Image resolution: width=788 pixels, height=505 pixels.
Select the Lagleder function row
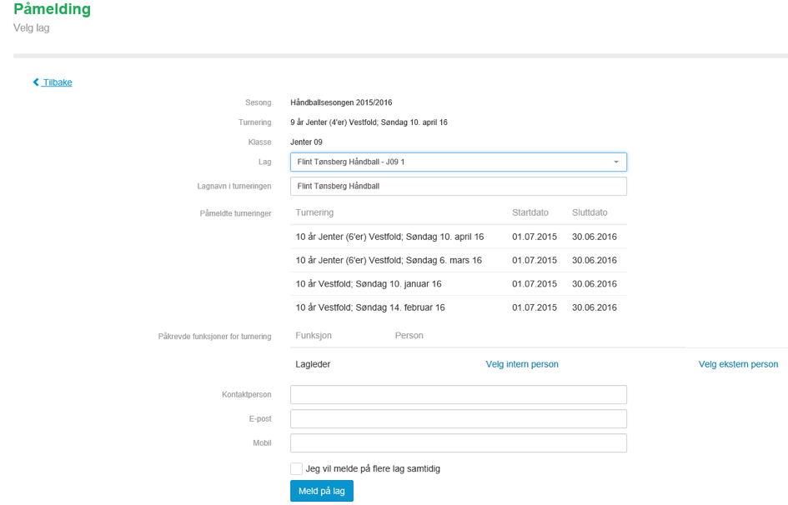314,364
